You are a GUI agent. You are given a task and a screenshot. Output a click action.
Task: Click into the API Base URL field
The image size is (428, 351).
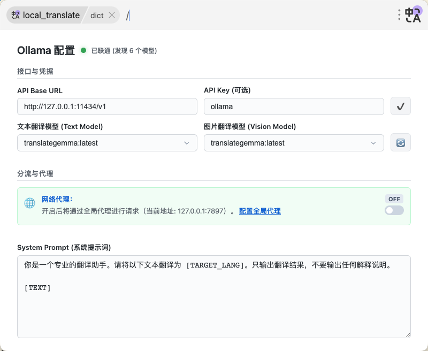[x=107, y=106]
